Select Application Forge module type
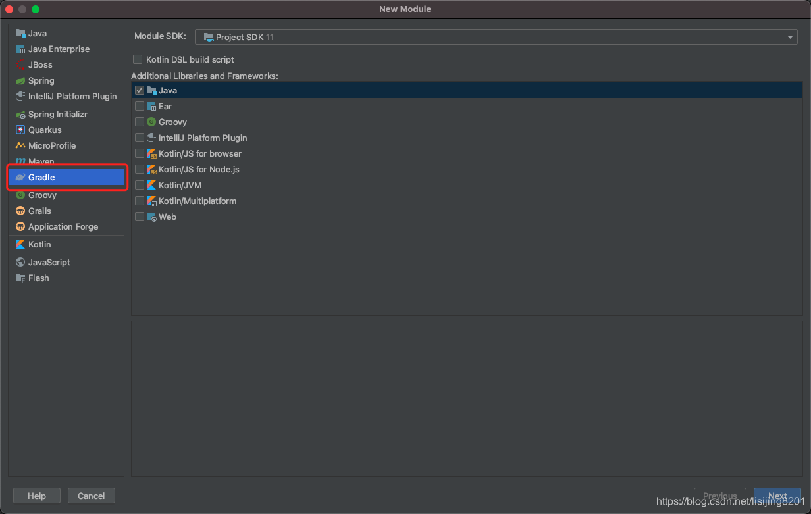The width and height of the screenshot is (811, 514). point(66,226)
